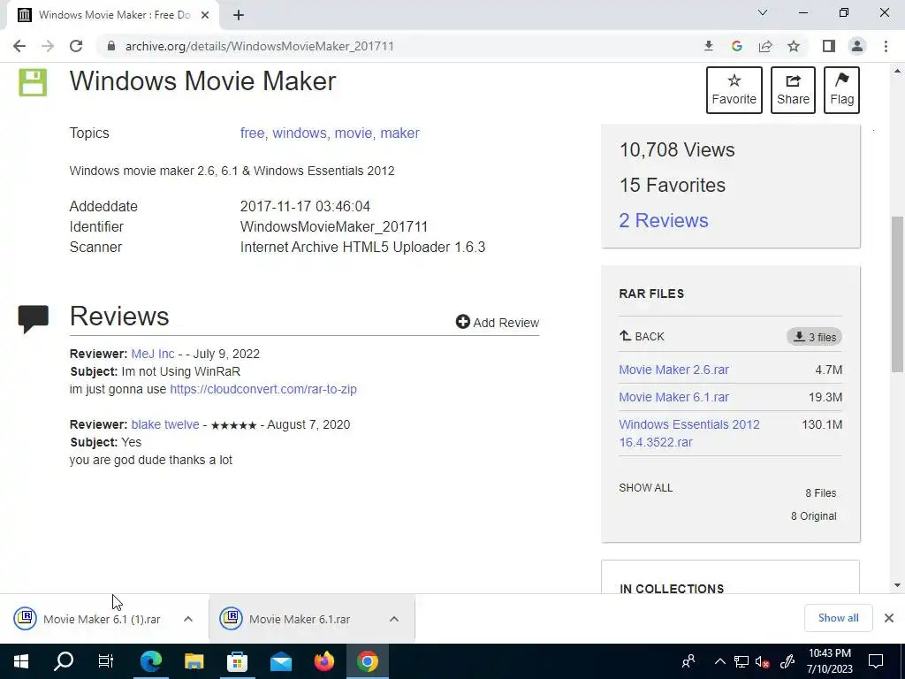Favorite this archive item

pos(734,90)
